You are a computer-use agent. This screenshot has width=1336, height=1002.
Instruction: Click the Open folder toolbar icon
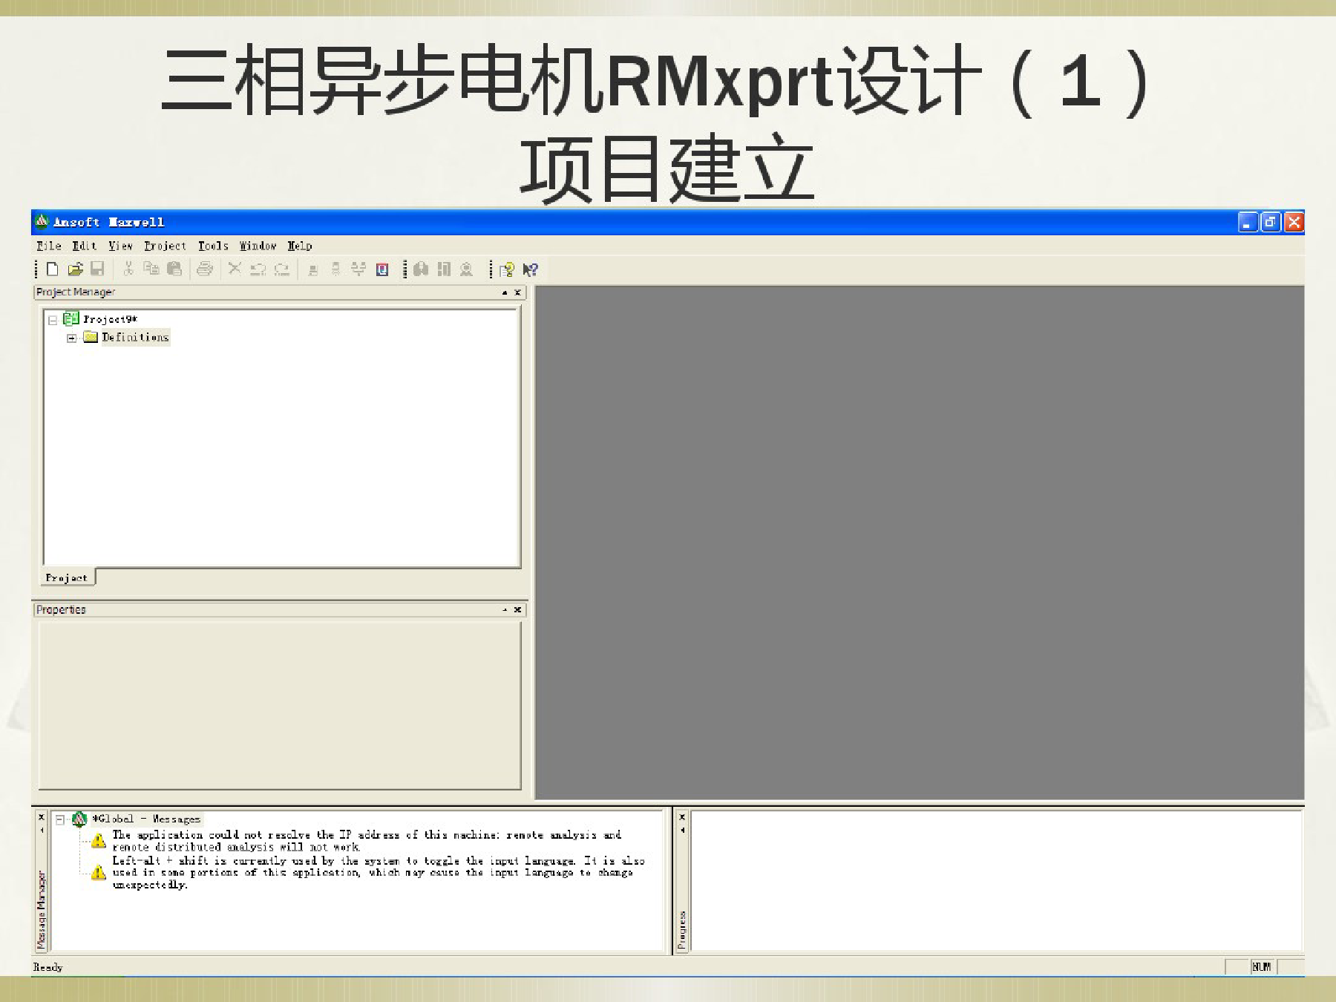75,269
